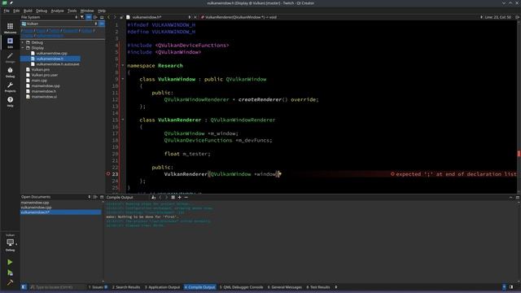Open the Window menu

coord(87,11)
